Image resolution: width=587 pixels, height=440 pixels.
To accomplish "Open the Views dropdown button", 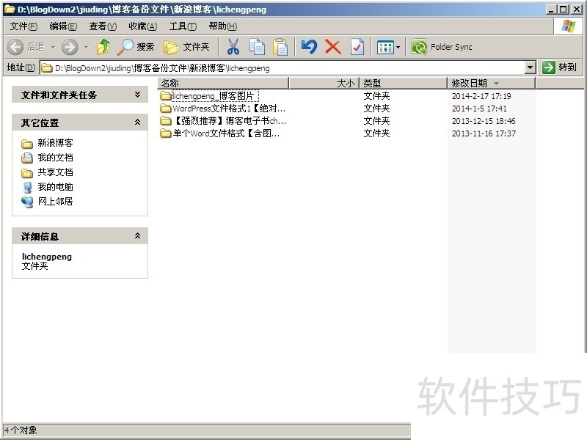I will click(389, 47).
